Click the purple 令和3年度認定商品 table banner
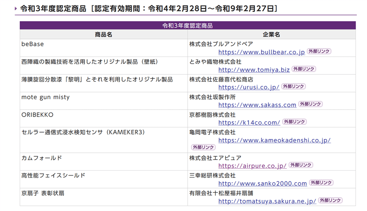Image resolution: width=367 pixels, height=211 pixels. coord(188,26)
